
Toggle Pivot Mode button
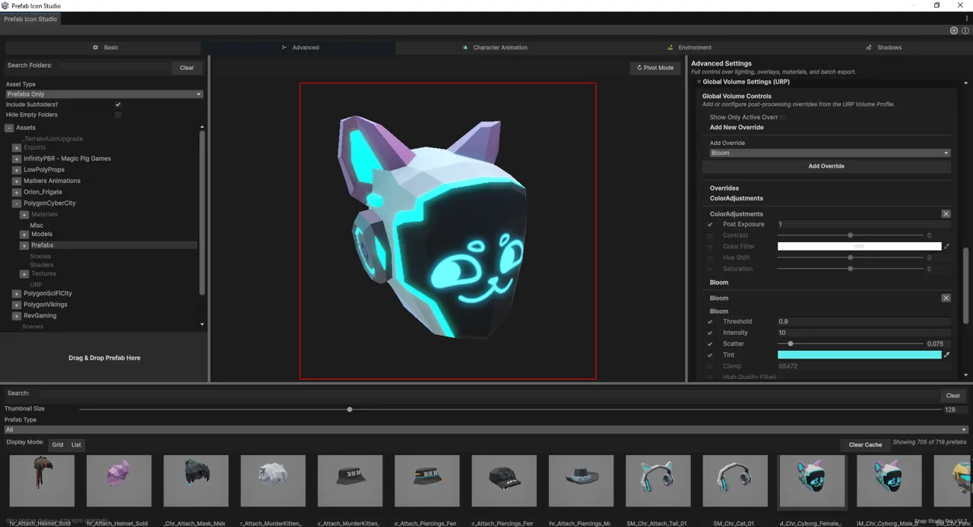coord(655,68)
